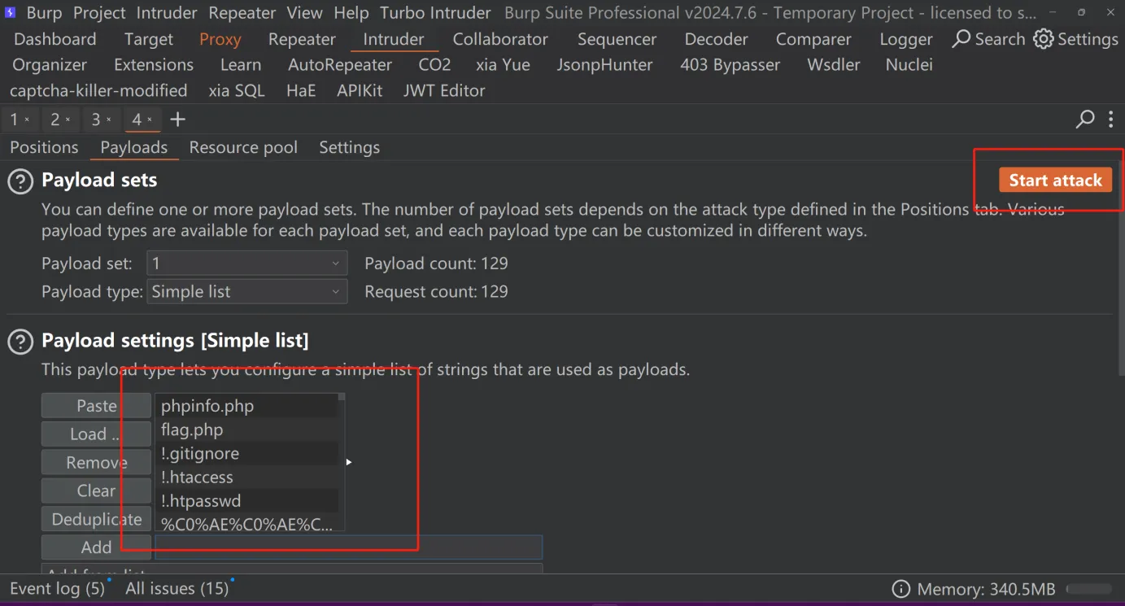Viewport: 1125px width, 606px height.
Task: Open the Payload settings help icon
Action: pos(20,342)
